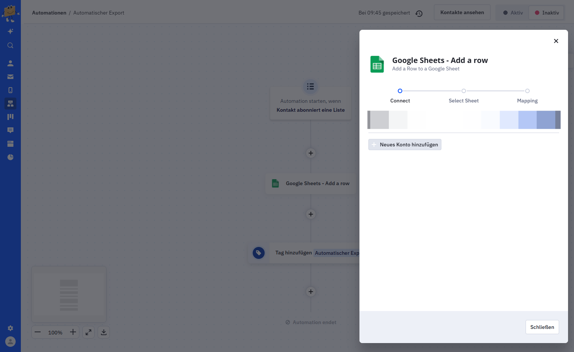Open the revision history clock icon
574x352 pixels.
coord(419,13)
